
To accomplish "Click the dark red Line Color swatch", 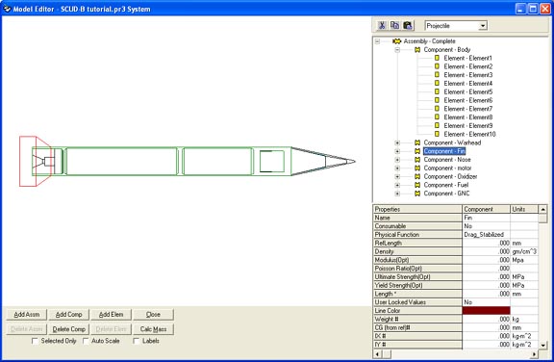I will coord(486,311).
